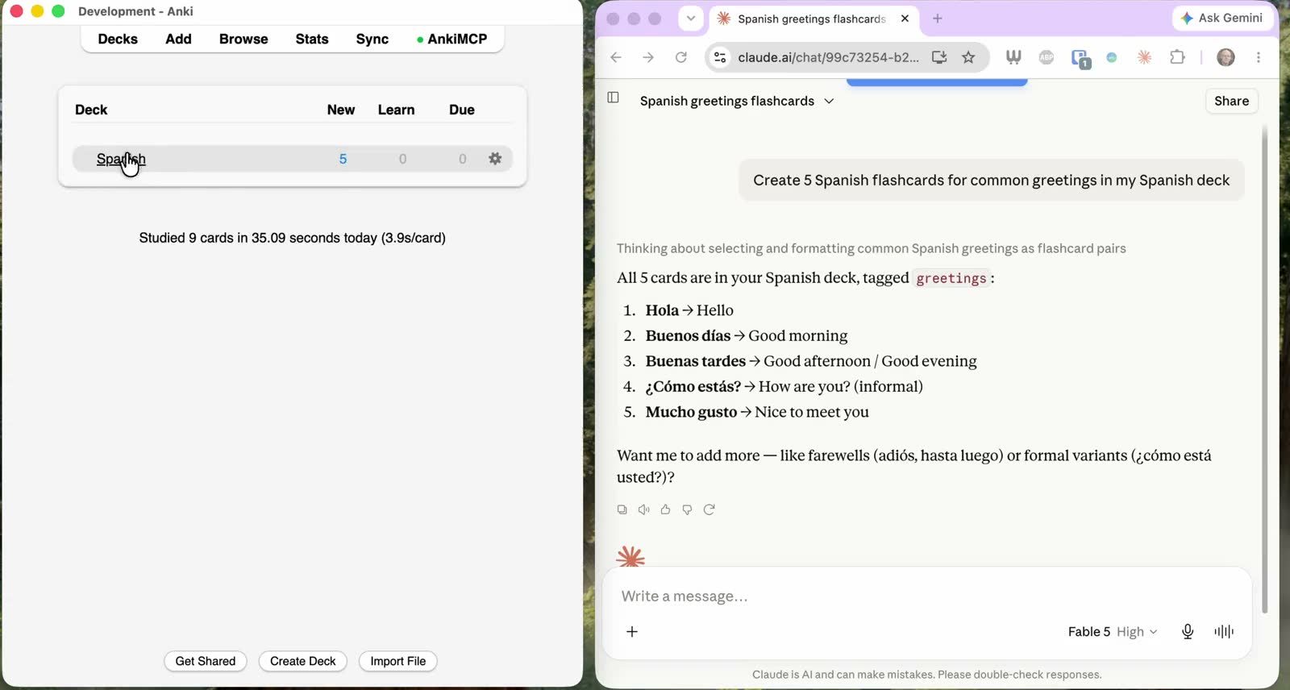Focus the Write a message input

click(927, 596)
